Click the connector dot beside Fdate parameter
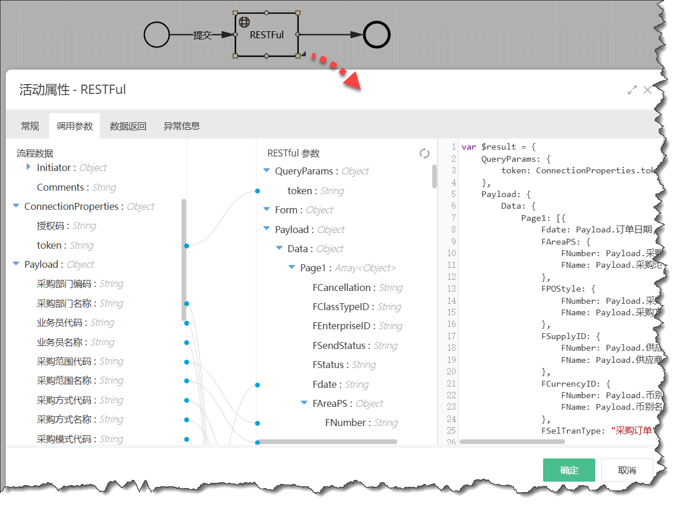This screenshot has width=680, height=506. click(x=257, y=384)
